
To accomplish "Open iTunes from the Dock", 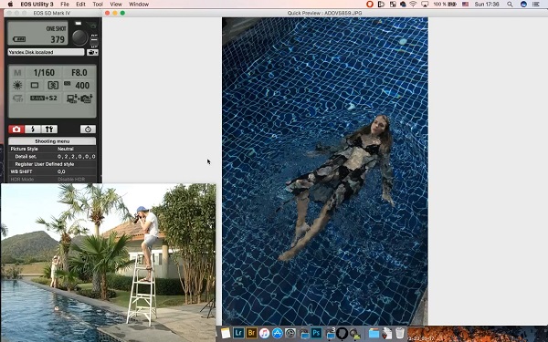I will tap(264, 333).
